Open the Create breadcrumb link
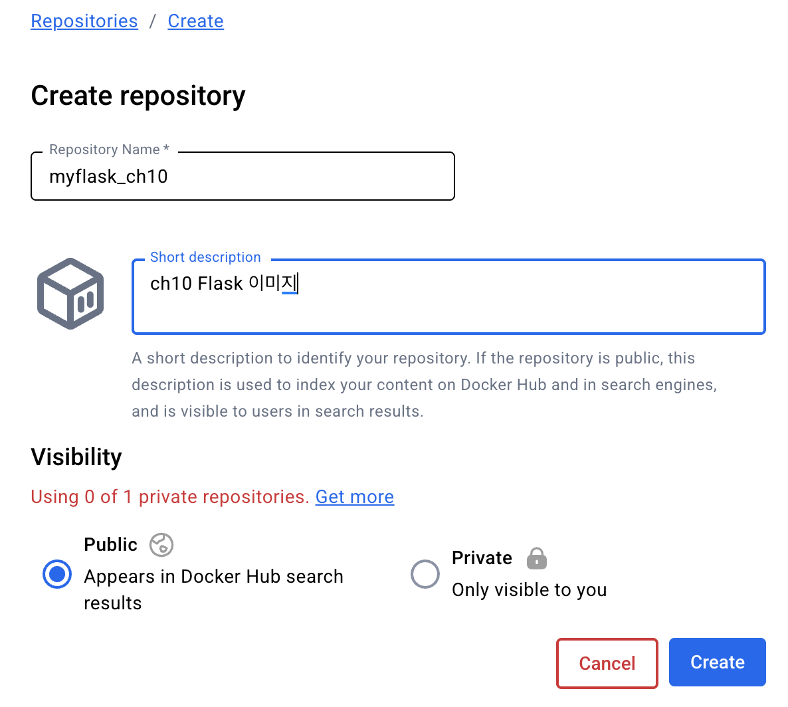Viewport: 788px width, 707px height. point(195,21)
